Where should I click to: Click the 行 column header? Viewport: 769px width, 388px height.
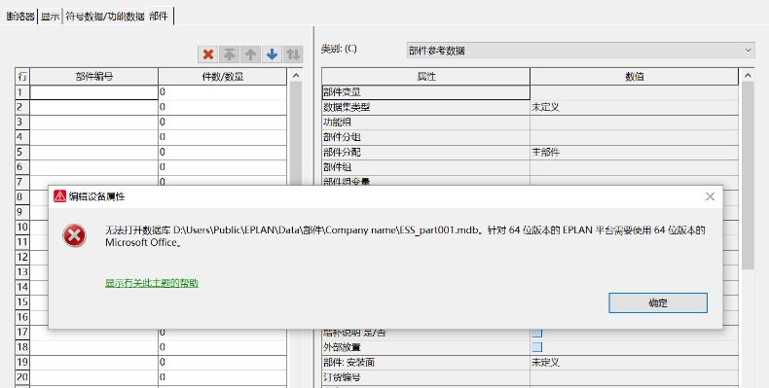[22, 77]
